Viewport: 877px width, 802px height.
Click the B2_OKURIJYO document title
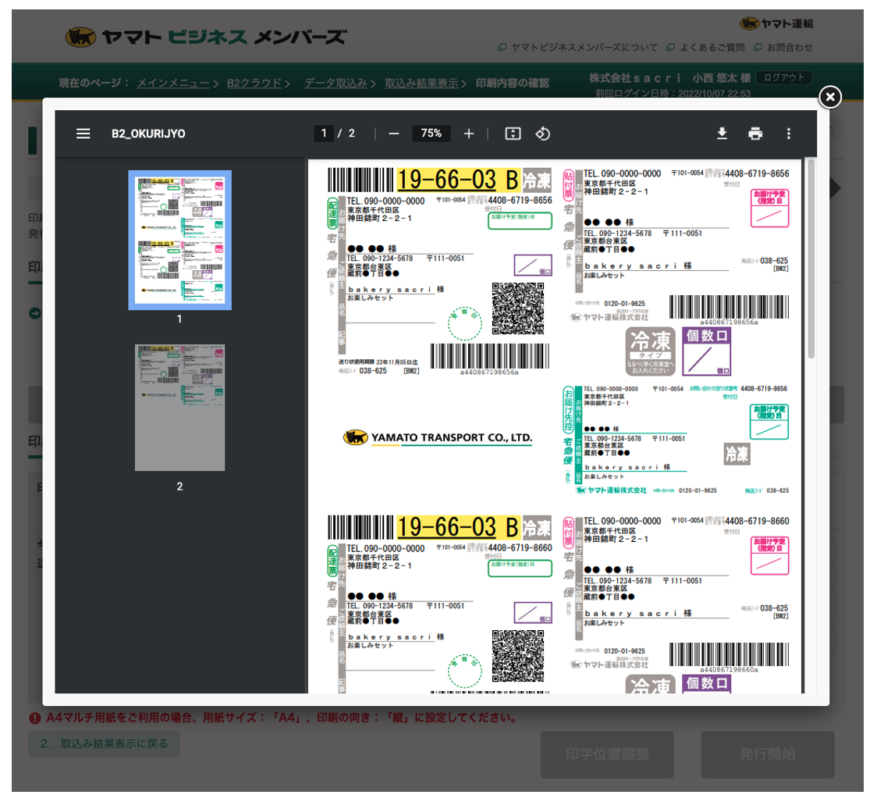click(x=148, y=134)
